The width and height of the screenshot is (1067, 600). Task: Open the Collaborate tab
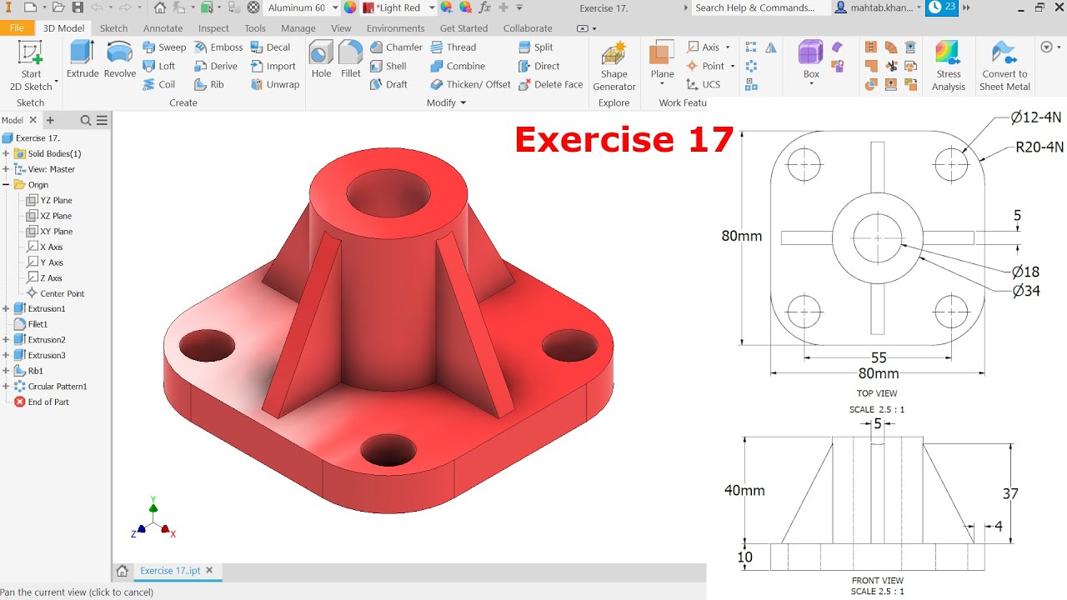528,27
